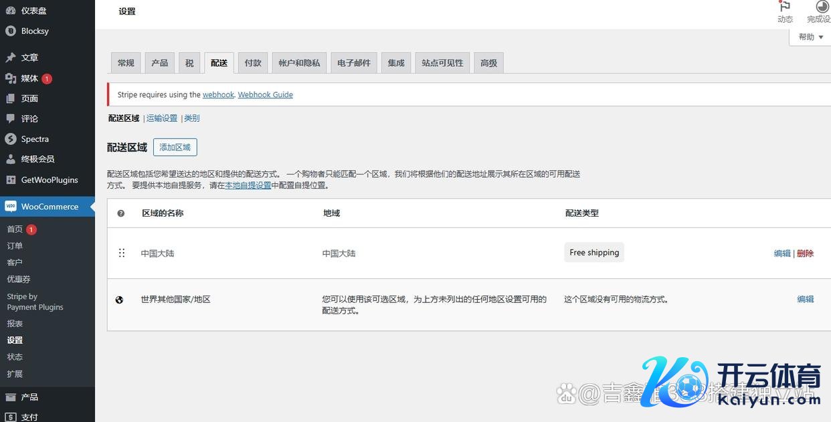Open the Blocksy menu icon
This screenshot has width=831, height=422.
coord(10,31)
